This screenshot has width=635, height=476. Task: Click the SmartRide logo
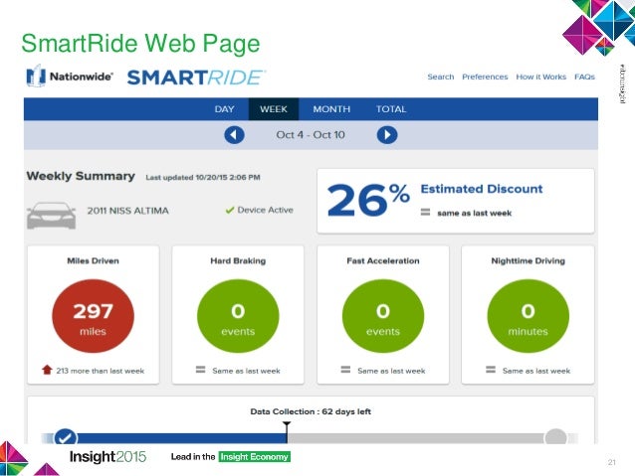[196, 78]
